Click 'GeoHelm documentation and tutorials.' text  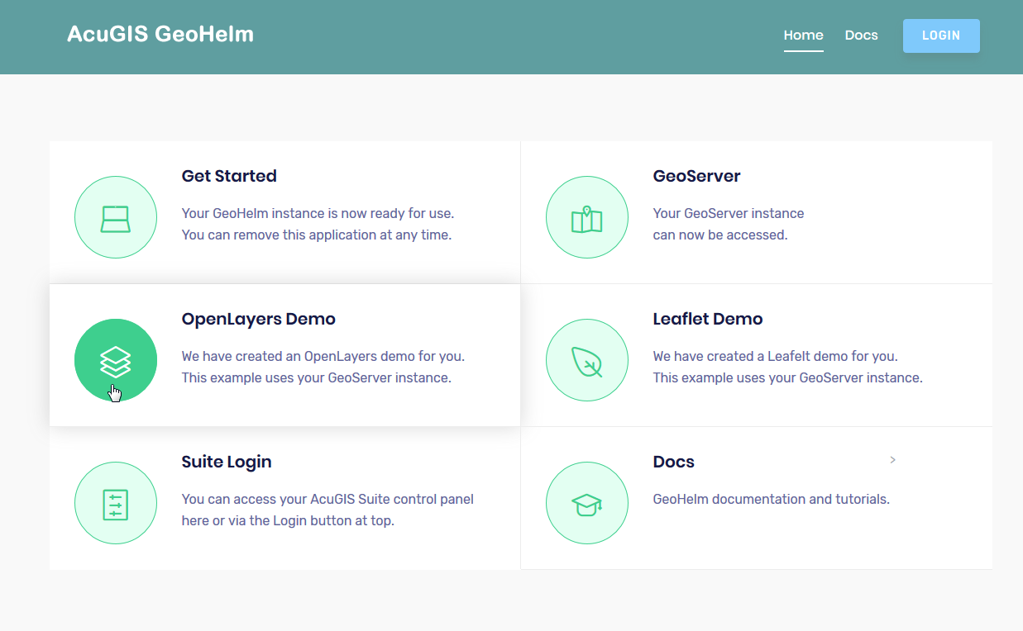pyautogui.click(x=772, y=500)
